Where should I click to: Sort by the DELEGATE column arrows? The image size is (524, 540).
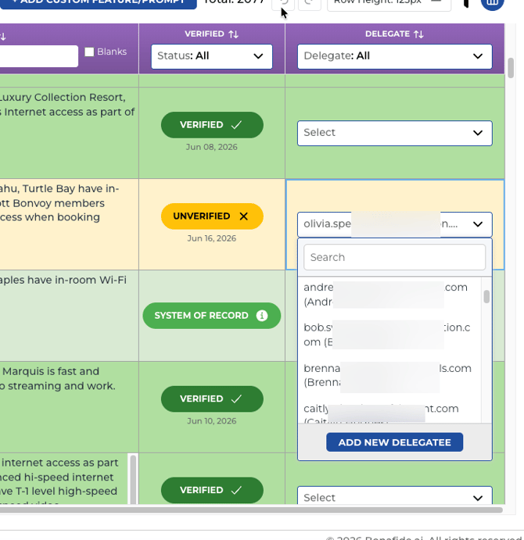click(418, 34)
